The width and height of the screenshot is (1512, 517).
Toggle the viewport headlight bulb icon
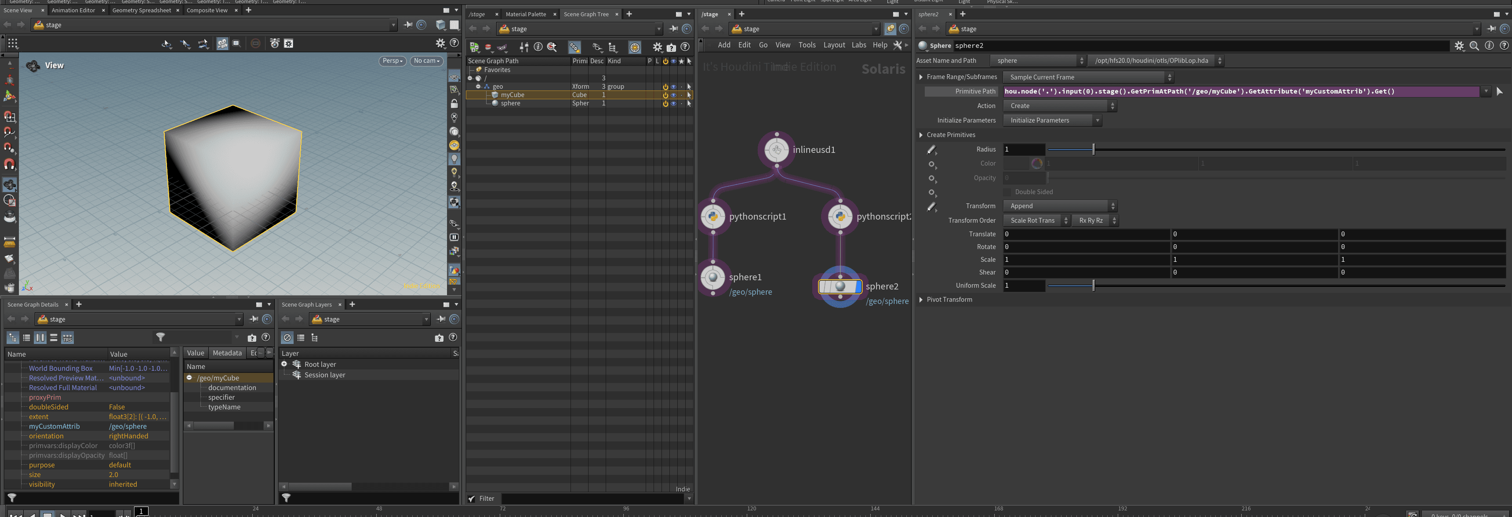454,159
